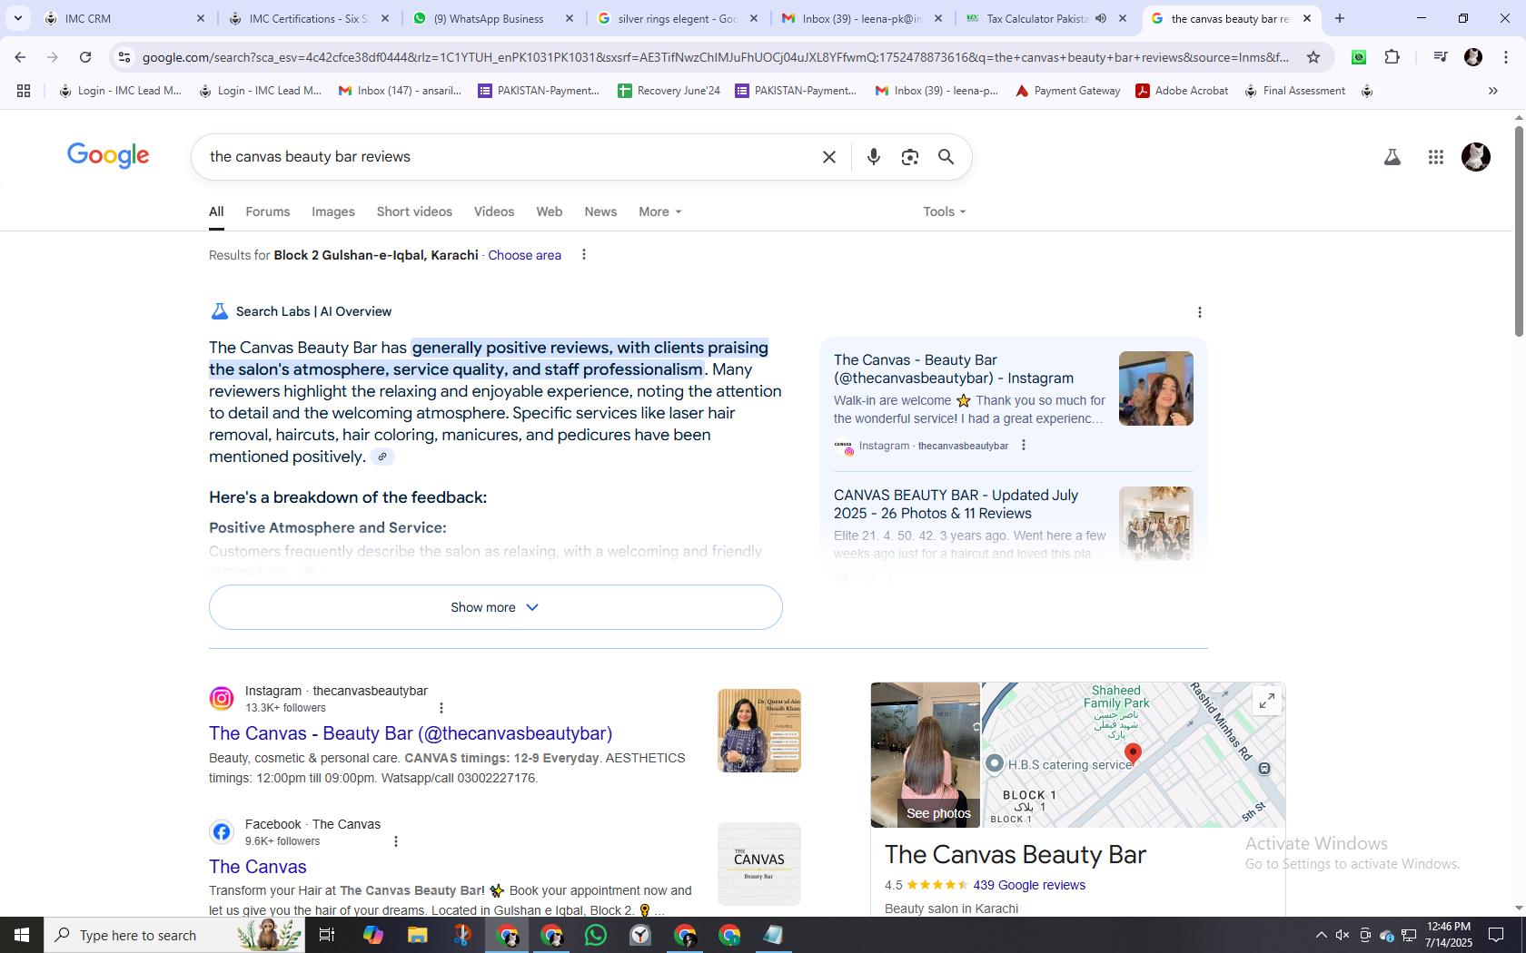Open Google Lens image search icon

[909, 157]
